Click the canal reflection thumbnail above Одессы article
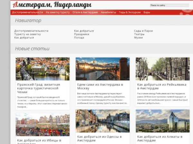Viewport: 193px width, 144px height. [103, 121]
